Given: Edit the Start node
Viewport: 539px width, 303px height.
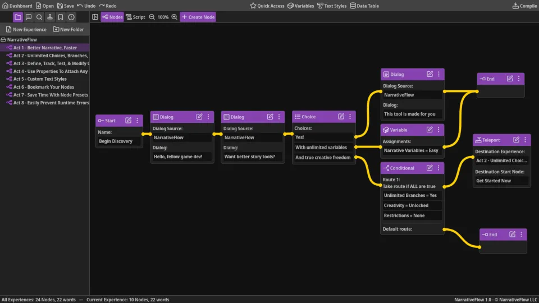Looking at the screenshot, I should click(x=128, y=120).
